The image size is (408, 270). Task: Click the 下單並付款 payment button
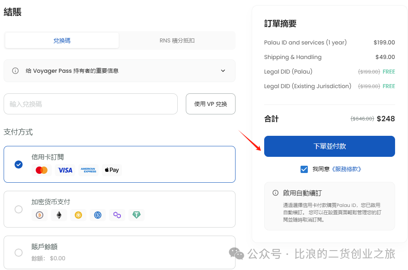point(329,146)
